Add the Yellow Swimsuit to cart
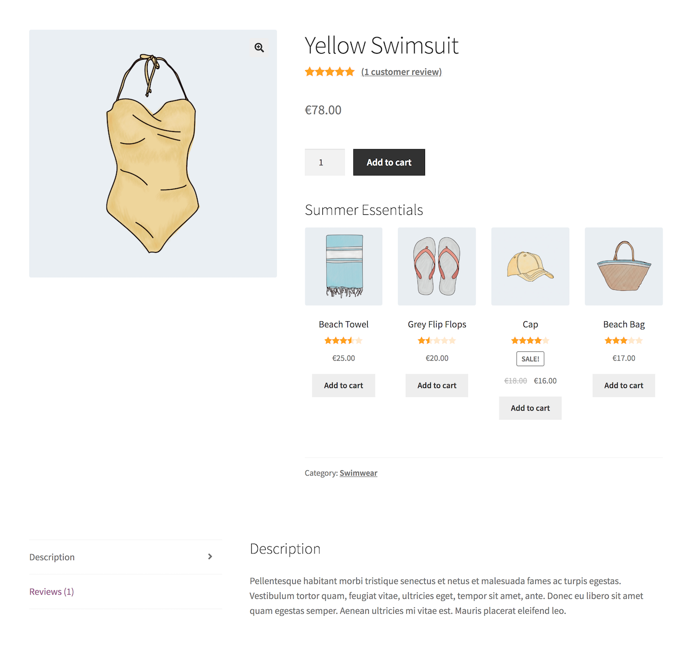This screenshot has height=655, width=690. [x=389, y=162]
